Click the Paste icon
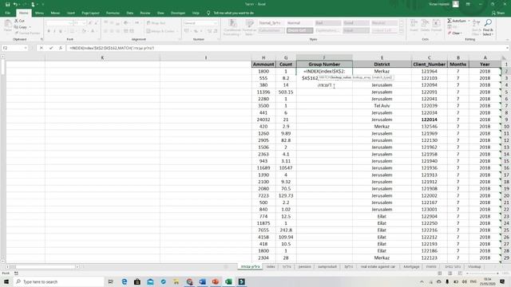This screenshot has width=511, height=287. click(8, 26)
